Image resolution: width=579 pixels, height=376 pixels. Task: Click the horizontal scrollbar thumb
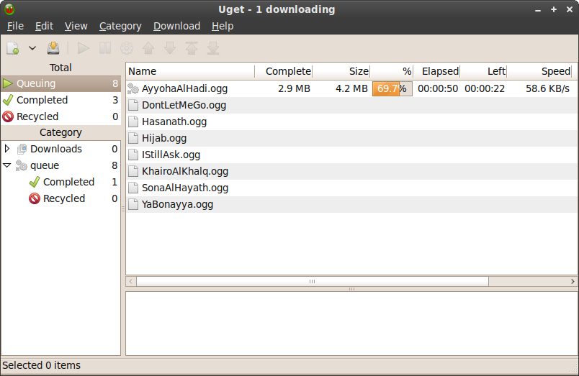point(313,282)
